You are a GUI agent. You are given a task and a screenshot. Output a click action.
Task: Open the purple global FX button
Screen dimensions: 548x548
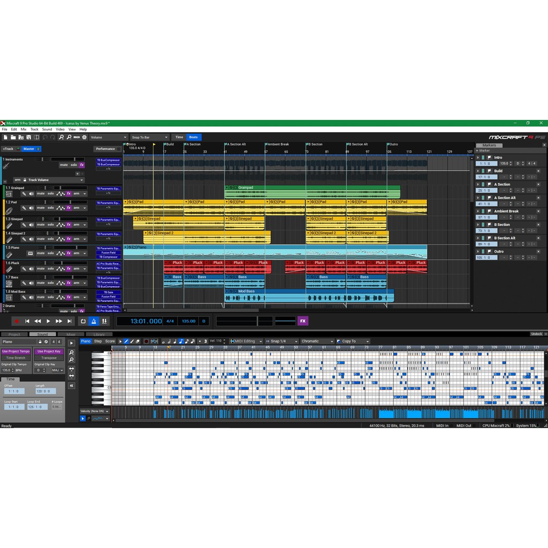303,321
